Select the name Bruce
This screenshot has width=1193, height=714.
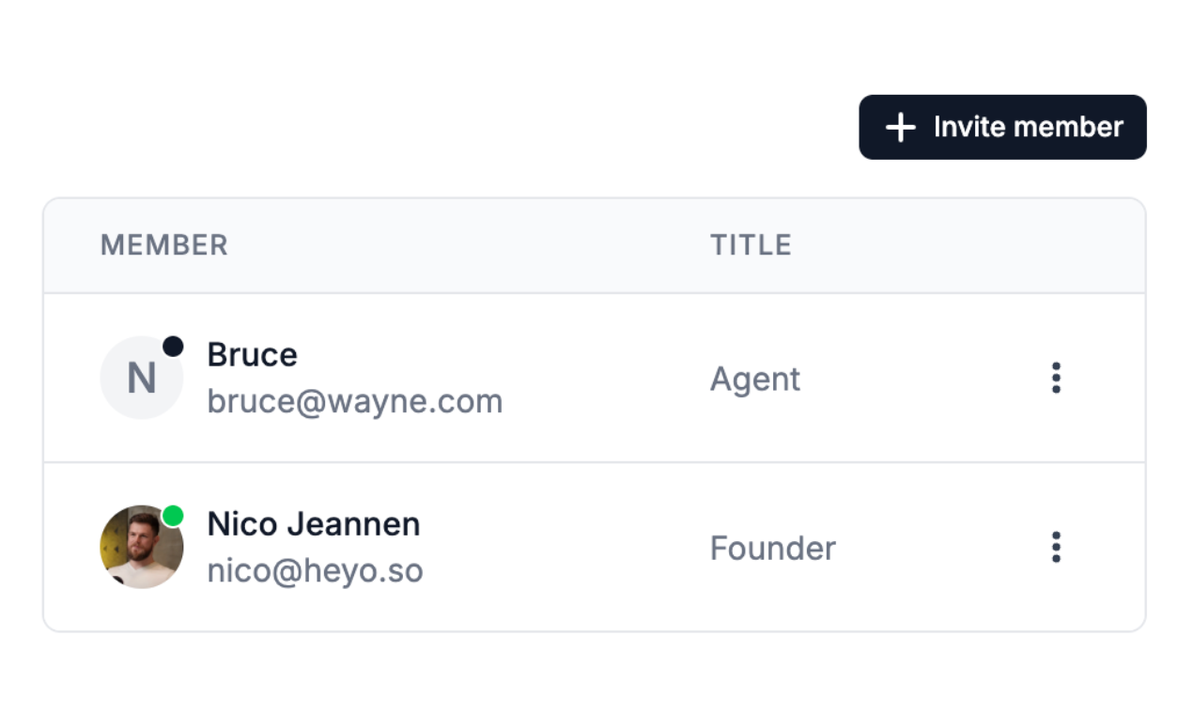tap(252, 355)
